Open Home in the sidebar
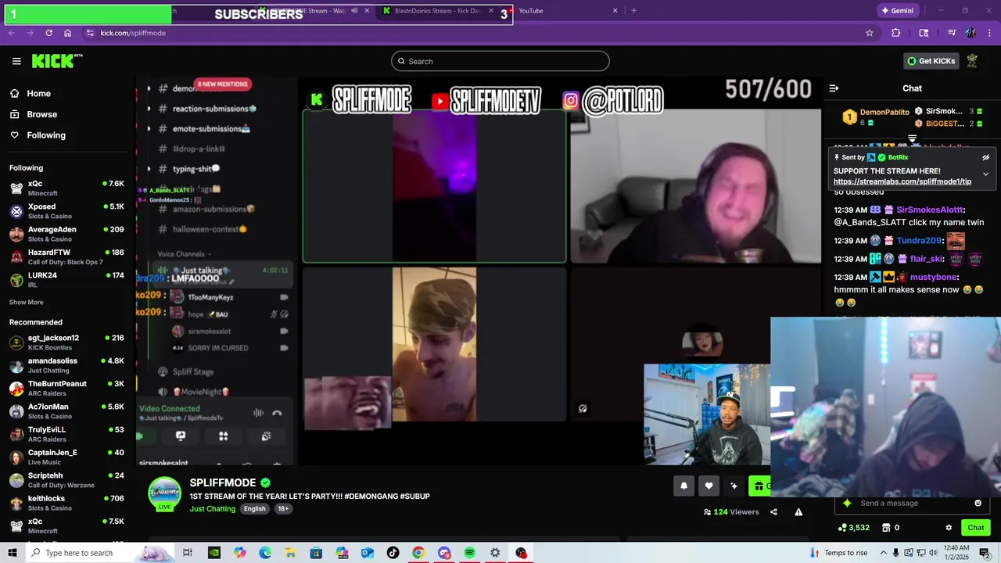This screenshot has width=1001, height=563. point(38,93)
